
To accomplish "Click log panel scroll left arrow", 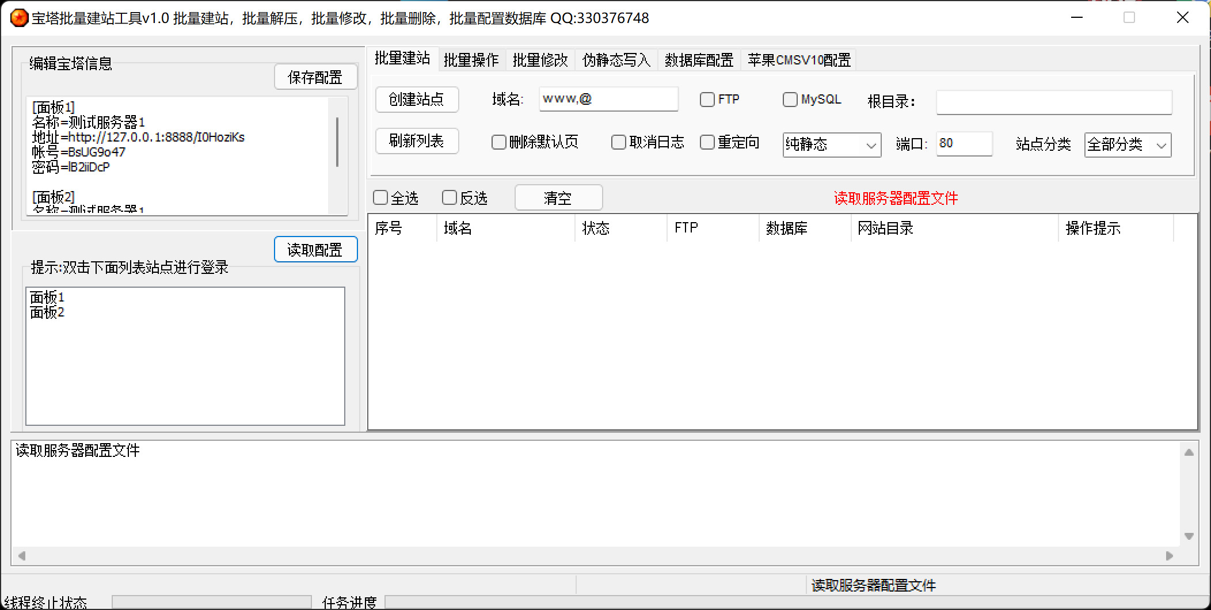I will [x=22, y=556].
